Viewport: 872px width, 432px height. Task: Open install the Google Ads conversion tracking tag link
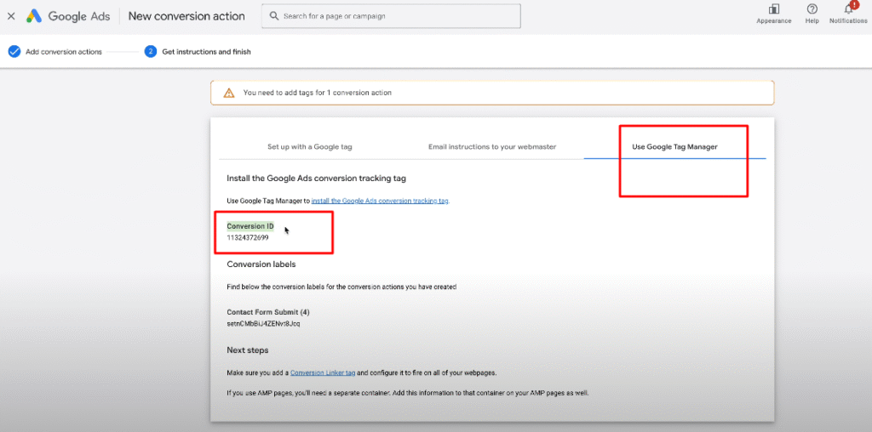[x=380, y=201]
